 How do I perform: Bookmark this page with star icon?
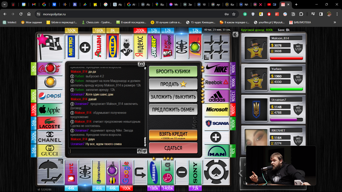234,14
